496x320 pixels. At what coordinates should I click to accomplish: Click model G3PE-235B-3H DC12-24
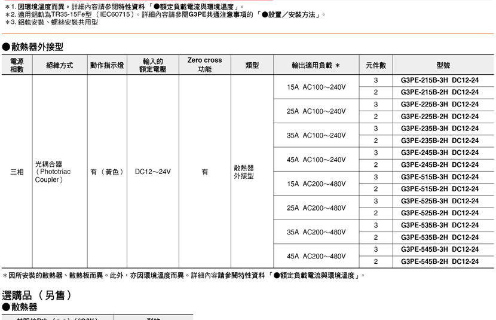(440, 129)
